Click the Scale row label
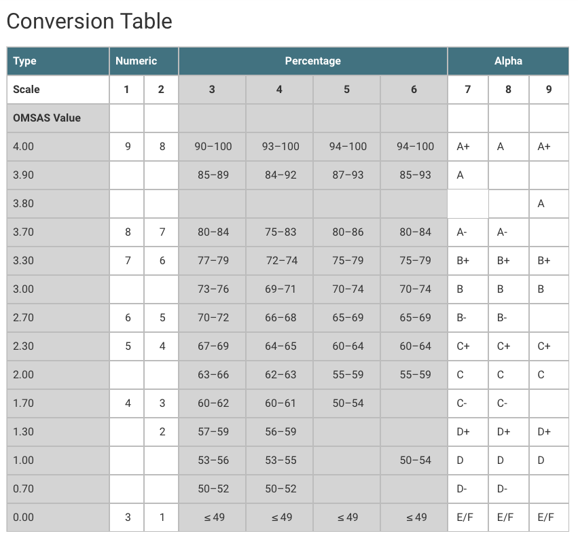The image size is (578, 542). (58, 89)
